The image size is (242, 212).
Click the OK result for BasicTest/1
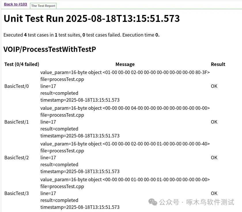click(x=214, y=122)
